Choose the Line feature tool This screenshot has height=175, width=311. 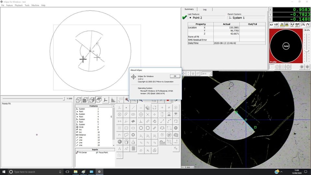pyautogui.click(x=133, y=108)
